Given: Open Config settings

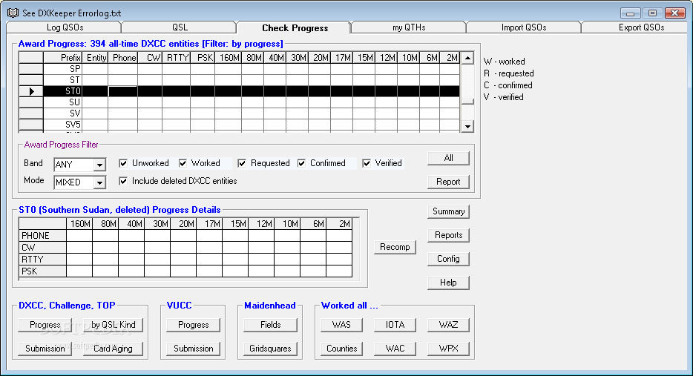Looking at the screenshot, I should click(x=448, y=259).
